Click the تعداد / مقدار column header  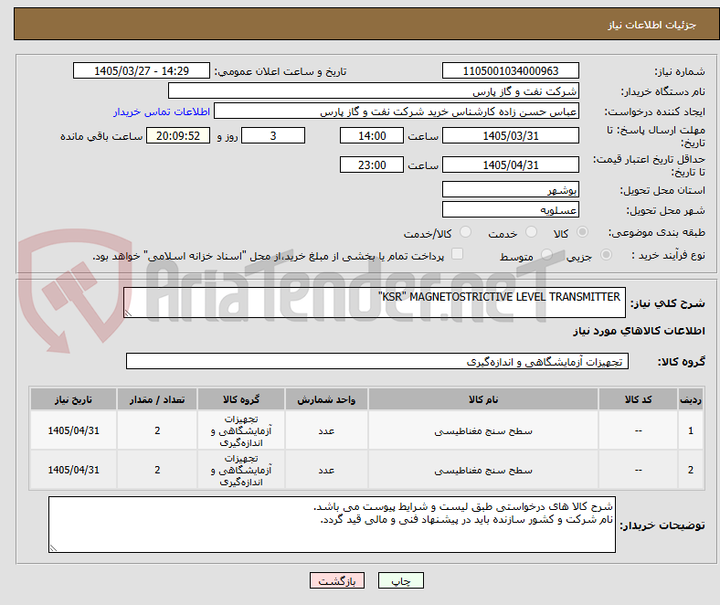point(157,399)
